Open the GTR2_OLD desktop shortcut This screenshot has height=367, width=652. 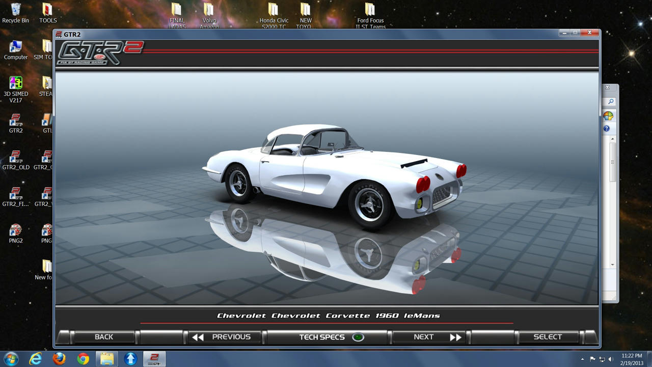tap(15, 160)
